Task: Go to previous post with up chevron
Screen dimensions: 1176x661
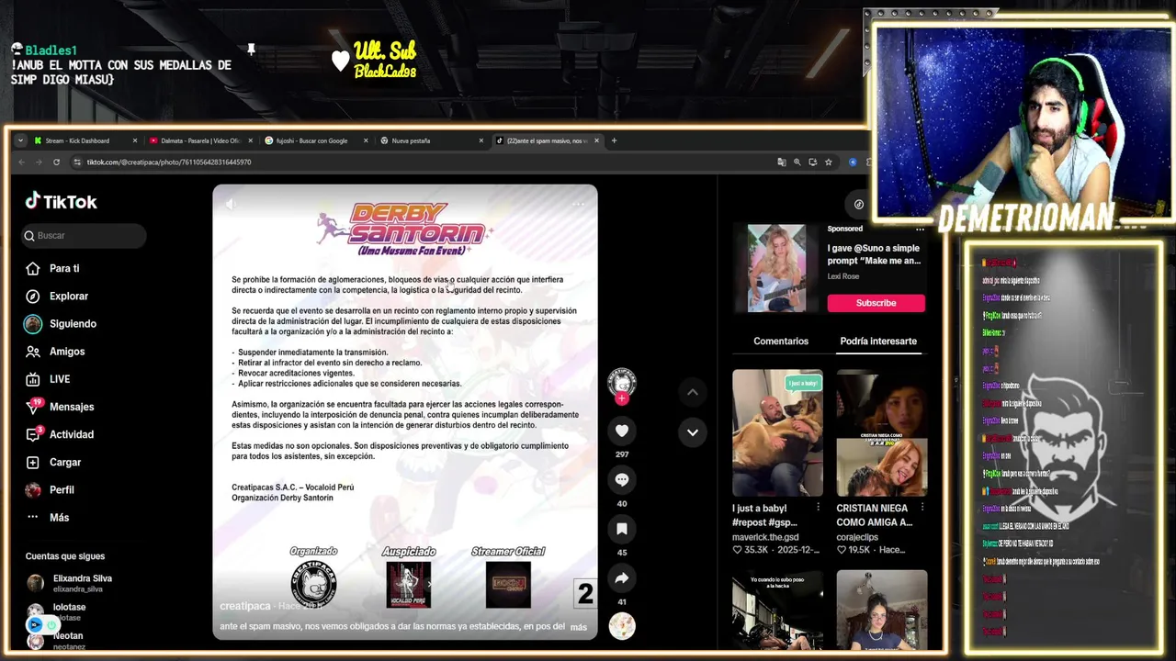Action: tap(693, 392)
